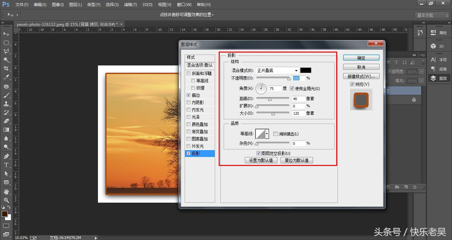Select the Lasso tool

7,51
